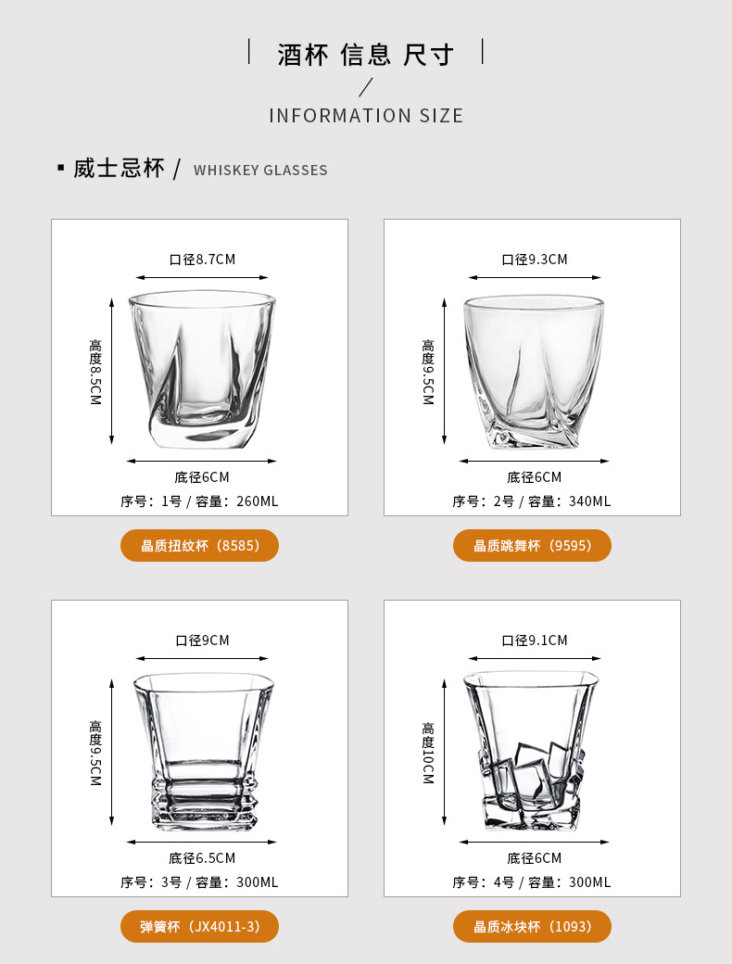
Task: Select the 晶质冰块杯 (1093) orange label
Action: pyautogui.click(x=532, y=926)
